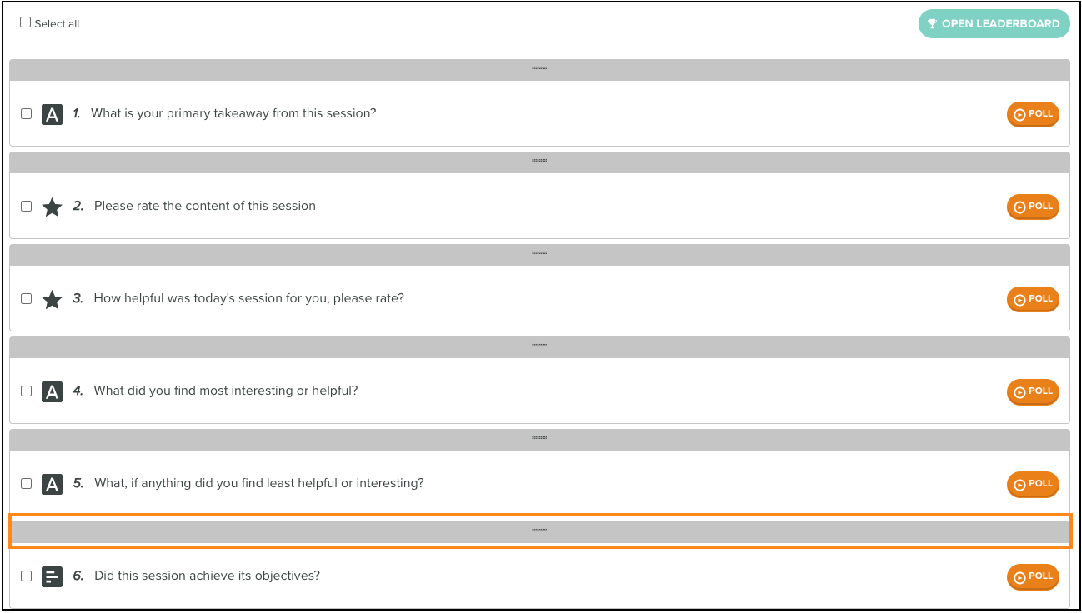Tick the checkbox next to question 5

click(27, 484)
